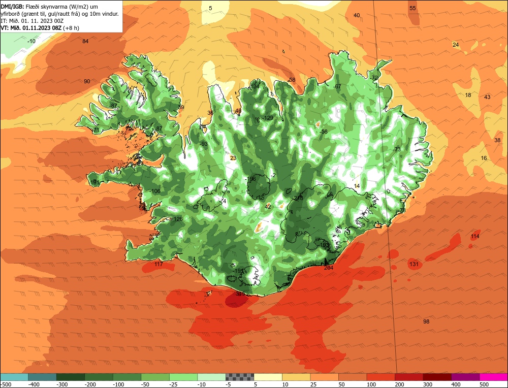Viewport: 508px width, 388px height.
Task: Click the '300' legend label
Action: [x=428, y=384]
